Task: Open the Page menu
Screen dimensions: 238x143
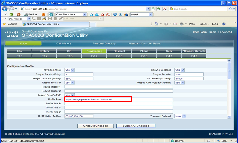Action: pos(193,24)
